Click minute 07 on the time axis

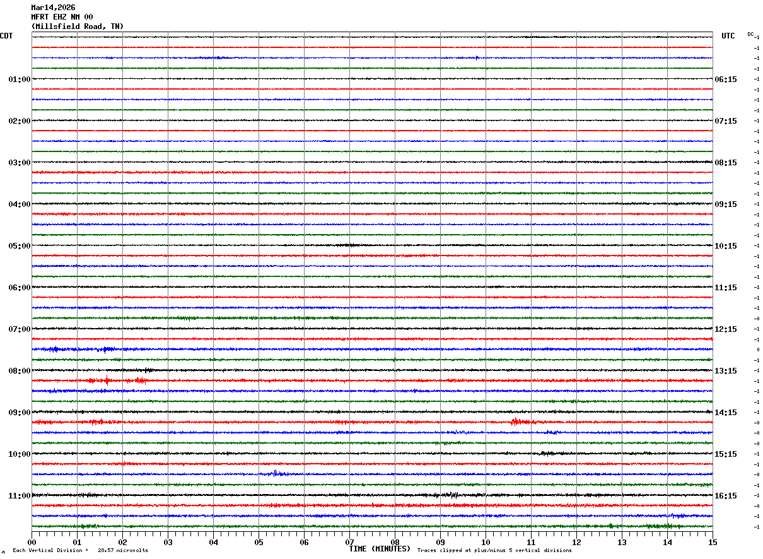pyautogui.click(x=349, y=542)
